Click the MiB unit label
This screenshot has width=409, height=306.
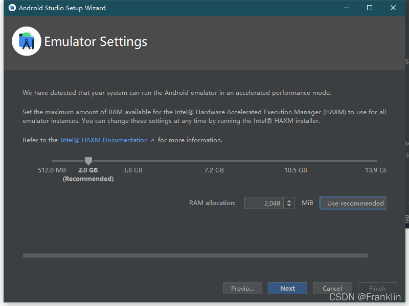coord(307,202)
